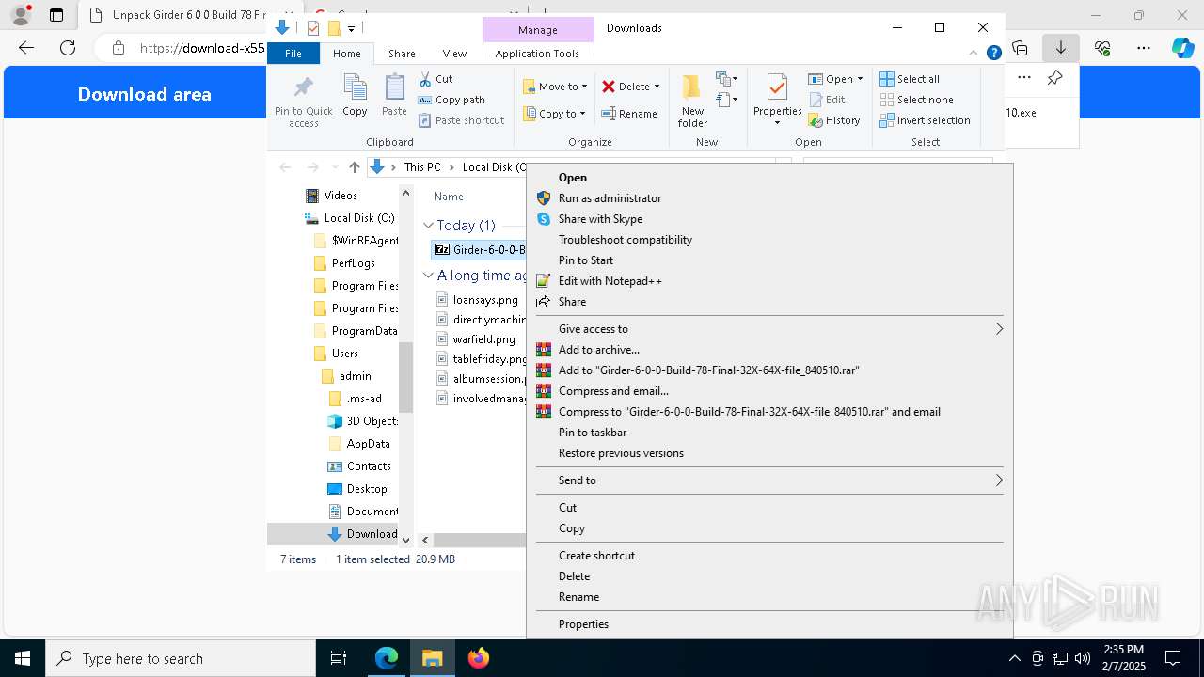The height and width of the screenshot is (677, 1204).
Task: Open the Application Tools tab
Action: click(x=537, y=54)
